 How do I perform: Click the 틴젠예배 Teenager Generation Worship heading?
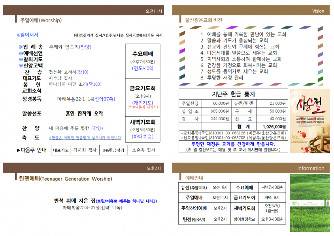click(x=66, y=179)
